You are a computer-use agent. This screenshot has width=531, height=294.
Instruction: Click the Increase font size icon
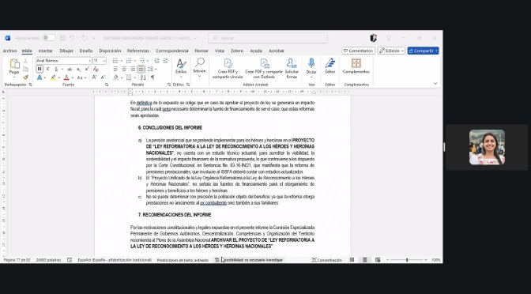pyautogui.click(x=94, y=77)
